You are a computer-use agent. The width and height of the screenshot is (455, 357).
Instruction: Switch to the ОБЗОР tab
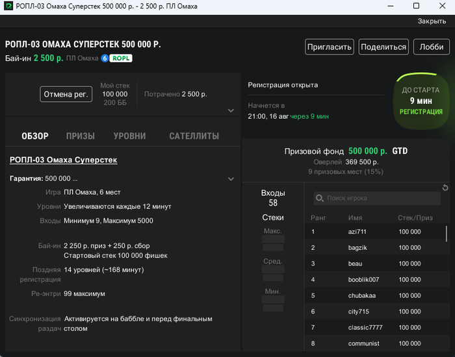tap(35, 136)
